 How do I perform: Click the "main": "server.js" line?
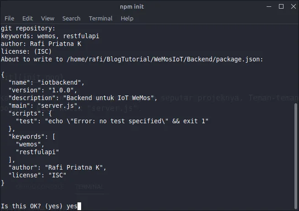pyautogui.click(x=45, y=105)
